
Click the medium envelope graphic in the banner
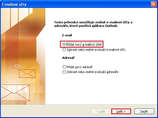(27, 74)
